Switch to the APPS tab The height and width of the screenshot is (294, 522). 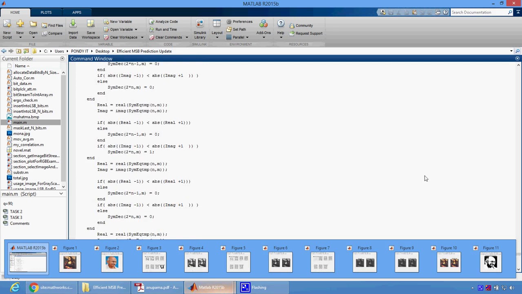[x=77, y=12]
